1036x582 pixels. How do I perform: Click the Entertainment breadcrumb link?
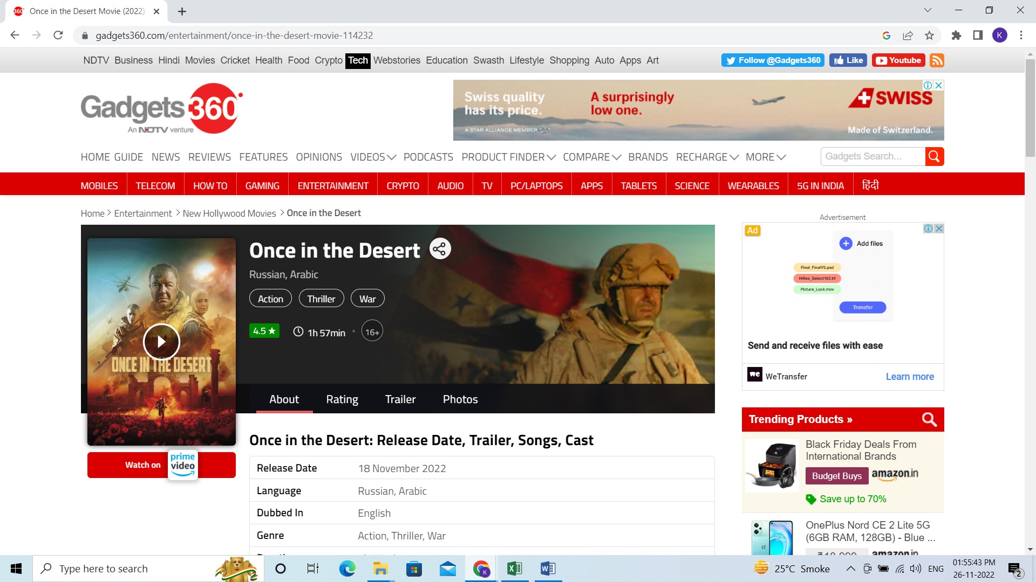[x=143, y=213]
